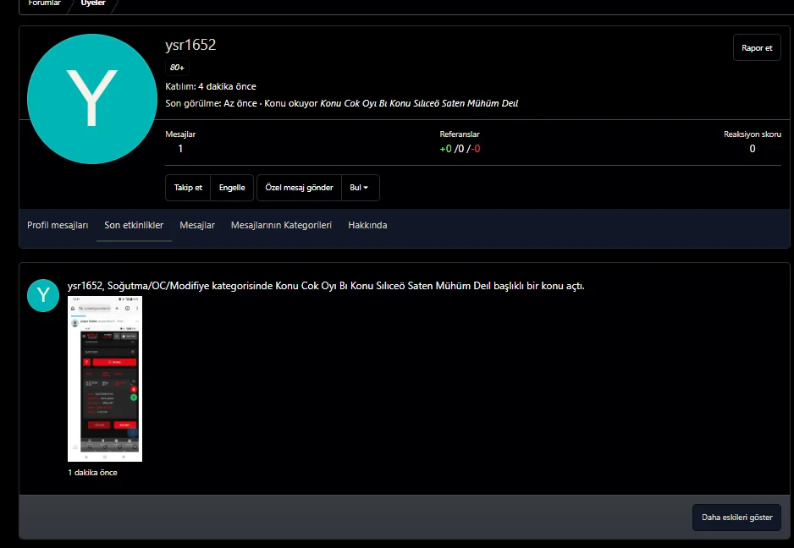Open the Üyeler breadcrumb link
794x548 pixels.
point(93,3)
